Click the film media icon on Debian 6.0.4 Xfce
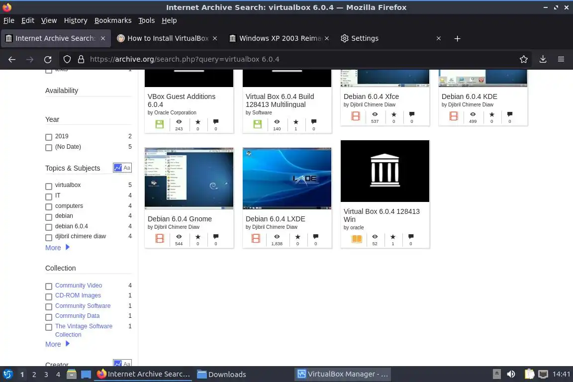The image size is (573, 382). [356, 116]
